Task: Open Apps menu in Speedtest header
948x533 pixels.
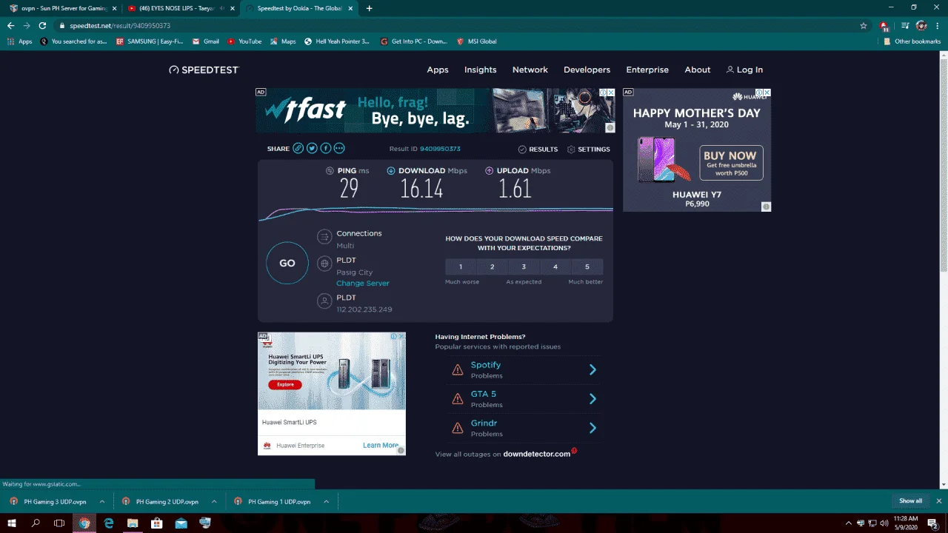Action: [438, 70]
